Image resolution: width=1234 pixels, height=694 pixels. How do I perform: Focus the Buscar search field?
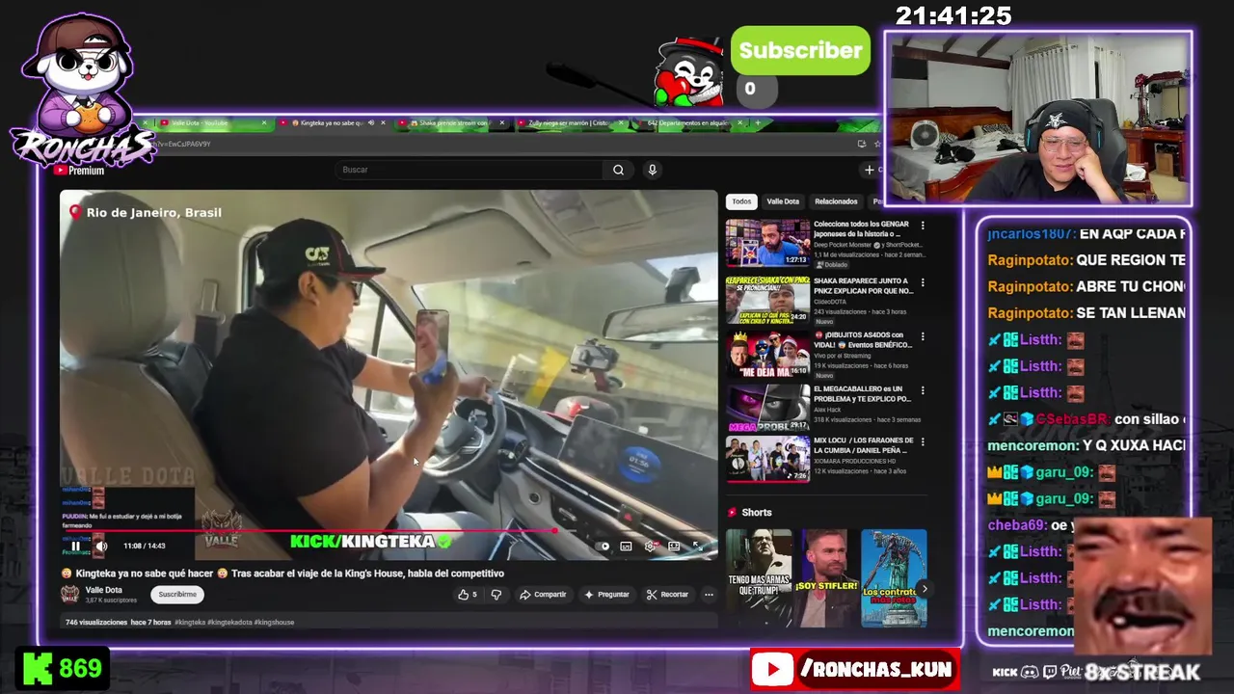coord(469,170)
